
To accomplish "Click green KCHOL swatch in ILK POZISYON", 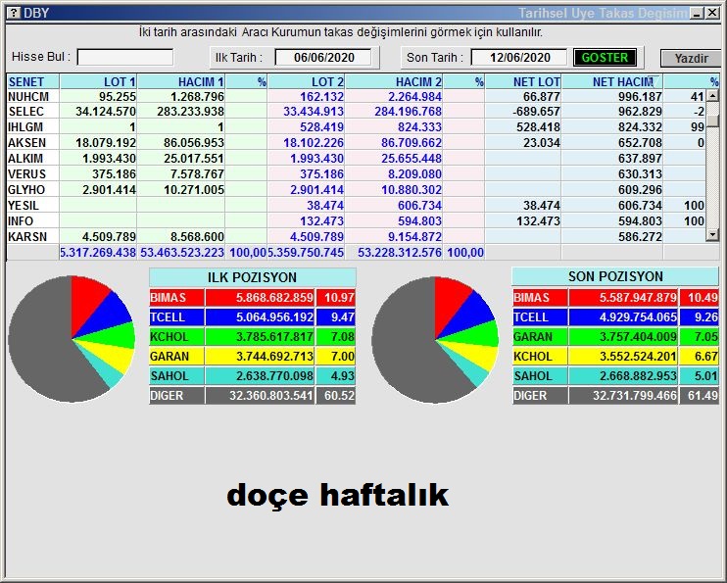I will click(x=176, y=337).
